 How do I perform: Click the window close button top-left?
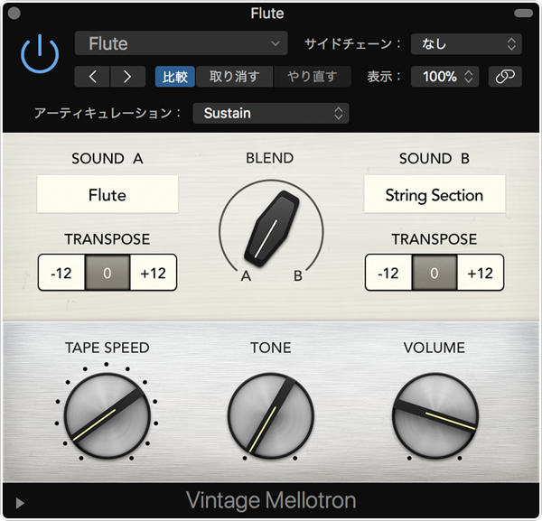point(14,14)
